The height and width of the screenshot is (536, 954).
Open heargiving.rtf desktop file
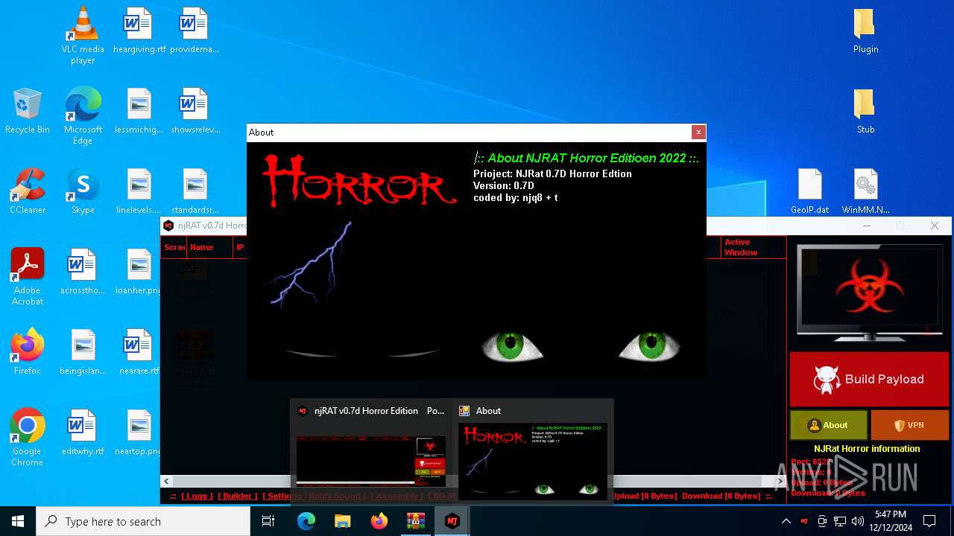point(139,31)
